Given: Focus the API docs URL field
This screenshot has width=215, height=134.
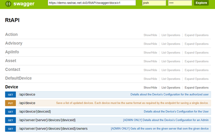Looking at the screenshot, I should 92,3.
